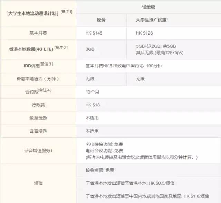Click 不适用 in the 数据漫游 row
The image size is (221, 203).
[x=92, y=118]
